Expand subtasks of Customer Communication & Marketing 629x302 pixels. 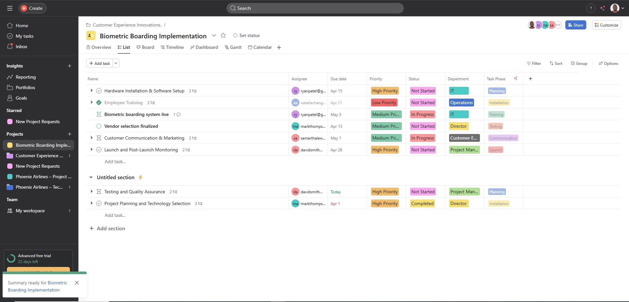92,138
